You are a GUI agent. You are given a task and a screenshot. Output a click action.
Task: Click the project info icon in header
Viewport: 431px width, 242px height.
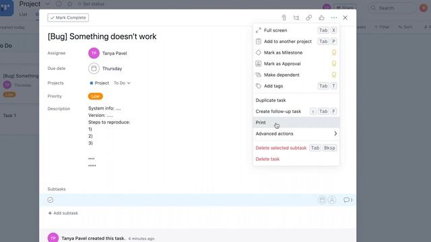pyautogui.click(x=59, y=4)
